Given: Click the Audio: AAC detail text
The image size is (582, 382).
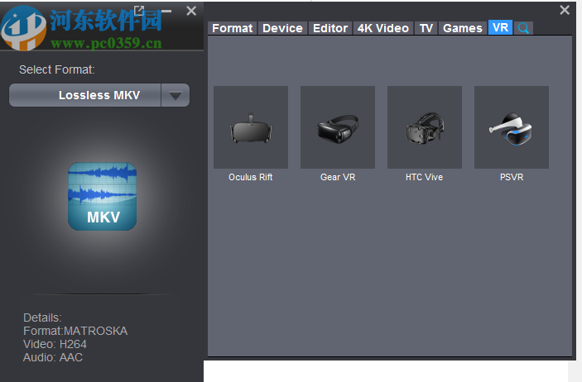Looking at the screenshot, I should point(53,357).
